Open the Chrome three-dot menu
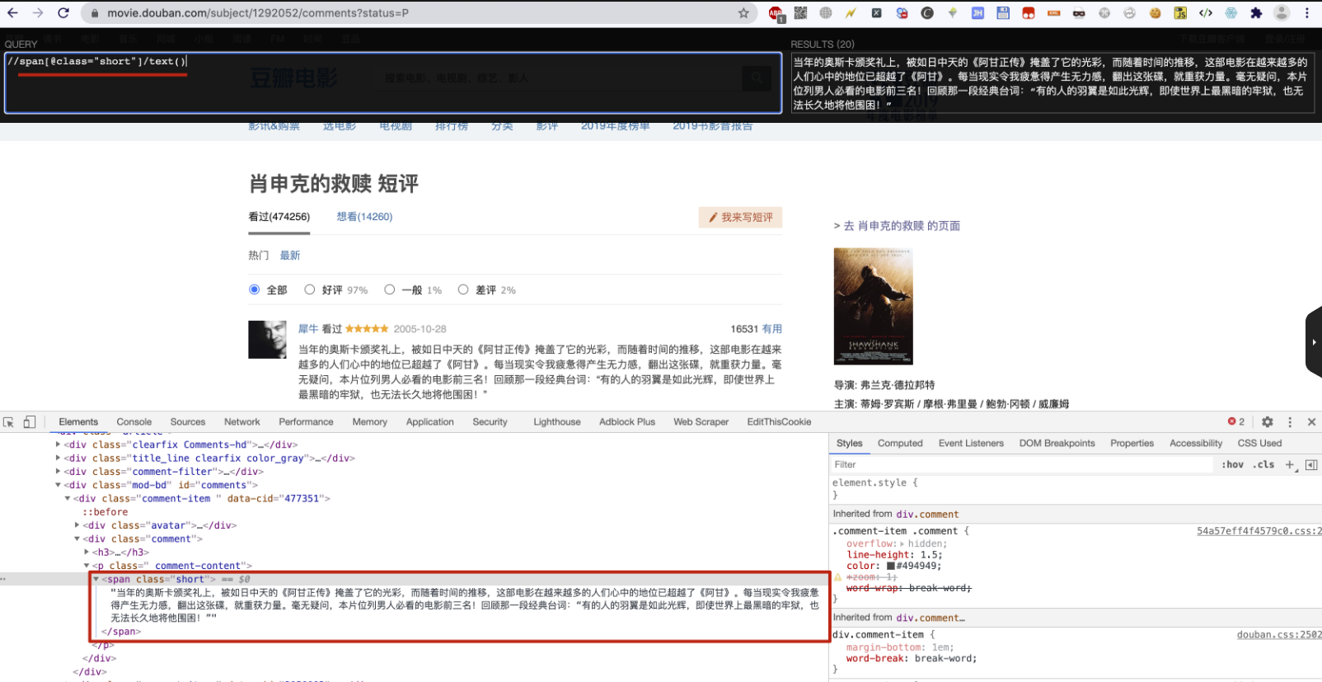This screenshot has height=682, width=1322. coord(1307,12)
